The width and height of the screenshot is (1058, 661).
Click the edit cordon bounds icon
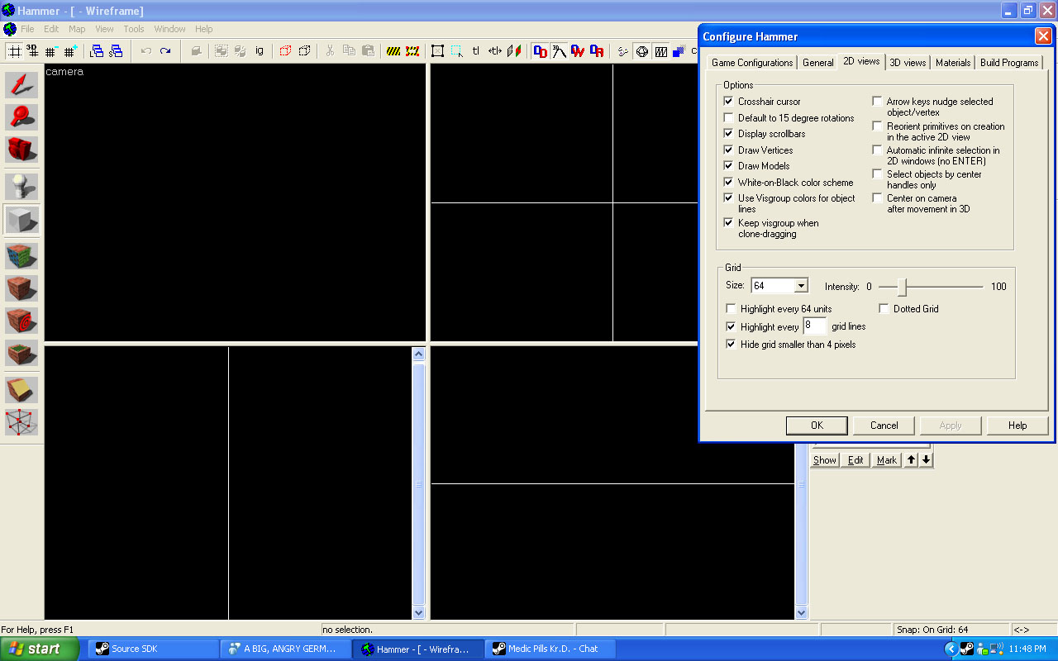point(412,51)
